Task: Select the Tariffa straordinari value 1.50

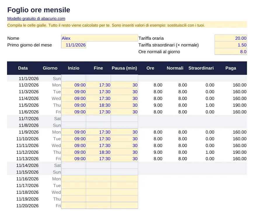Action: 231,45
